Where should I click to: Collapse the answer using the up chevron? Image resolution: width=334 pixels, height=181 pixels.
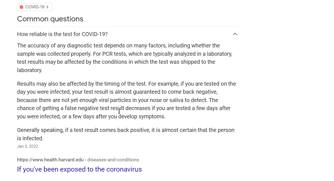click(235, 34)
